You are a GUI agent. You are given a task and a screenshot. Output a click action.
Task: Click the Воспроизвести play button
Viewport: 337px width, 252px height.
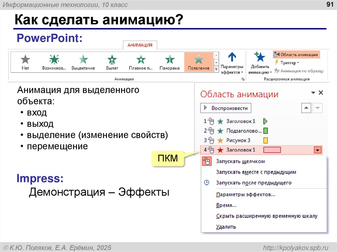(x=226, y=108)
